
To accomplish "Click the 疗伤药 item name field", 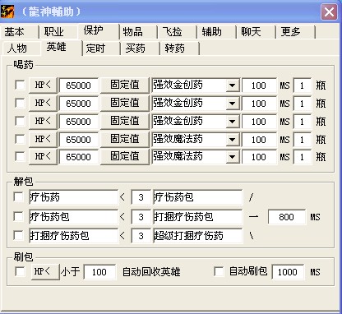I will pos(73,197).
